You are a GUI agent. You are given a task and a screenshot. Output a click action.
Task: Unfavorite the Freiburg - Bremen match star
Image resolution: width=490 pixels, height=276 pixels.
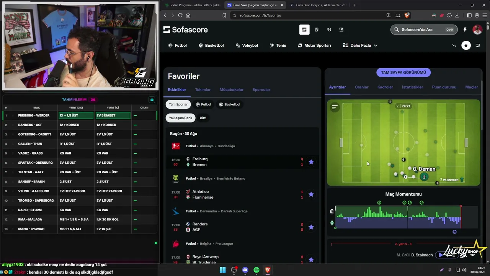tap(311, 162)
